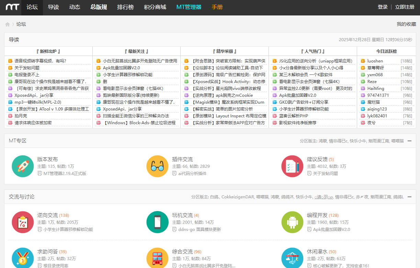420x268 pixels.
Task: Click the 立即注册 link
Action: [405, 7]
